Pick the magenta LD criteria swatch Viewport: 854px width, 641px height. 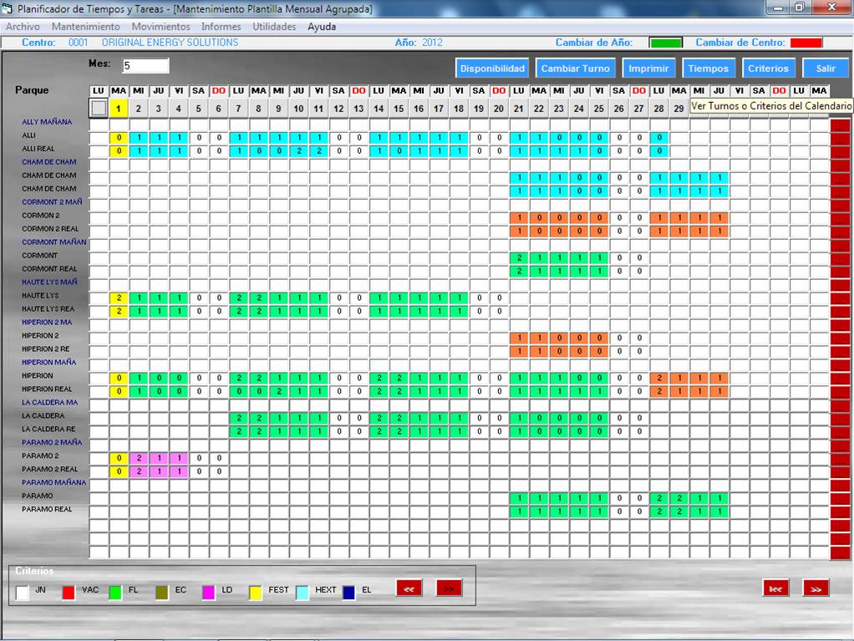tap(209, 592)
